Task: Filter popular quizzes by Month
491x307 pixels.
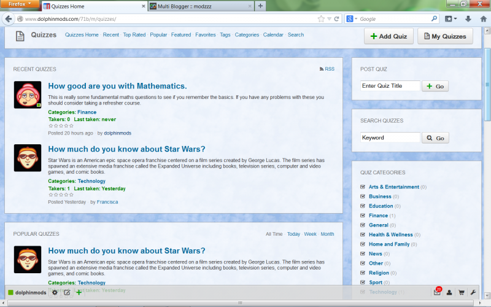Action: (x=327, y=234)
